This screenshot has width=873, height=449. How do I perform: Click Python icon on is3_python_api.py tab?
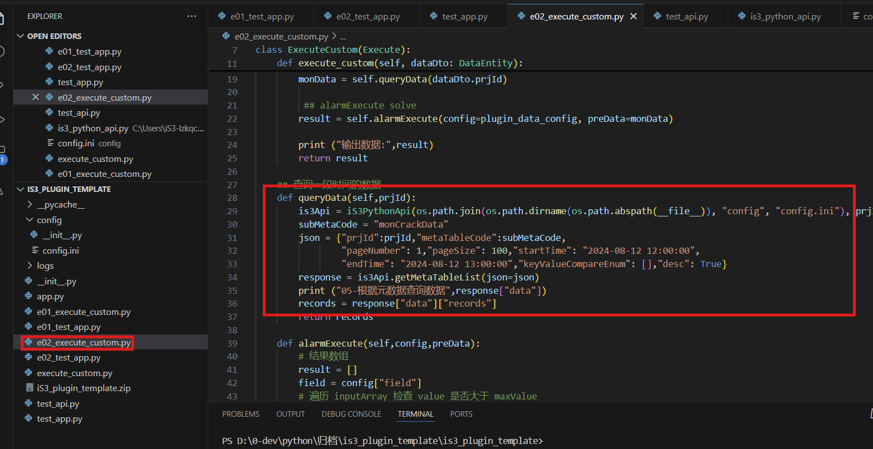tap(742, 17)
